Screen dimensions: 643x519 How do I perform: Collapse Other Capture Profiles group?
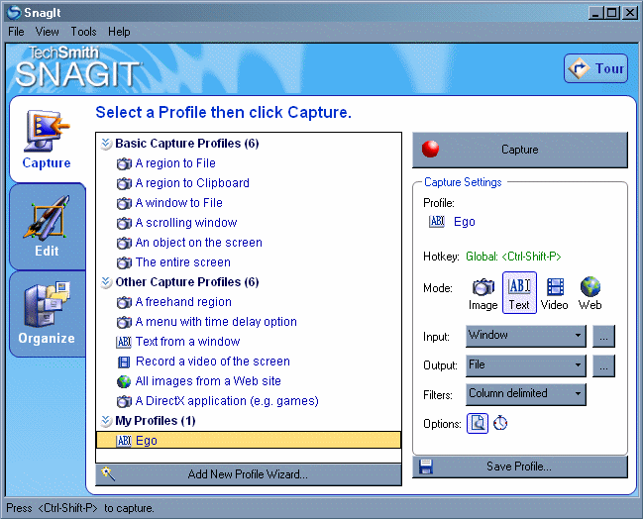point(106,282)
